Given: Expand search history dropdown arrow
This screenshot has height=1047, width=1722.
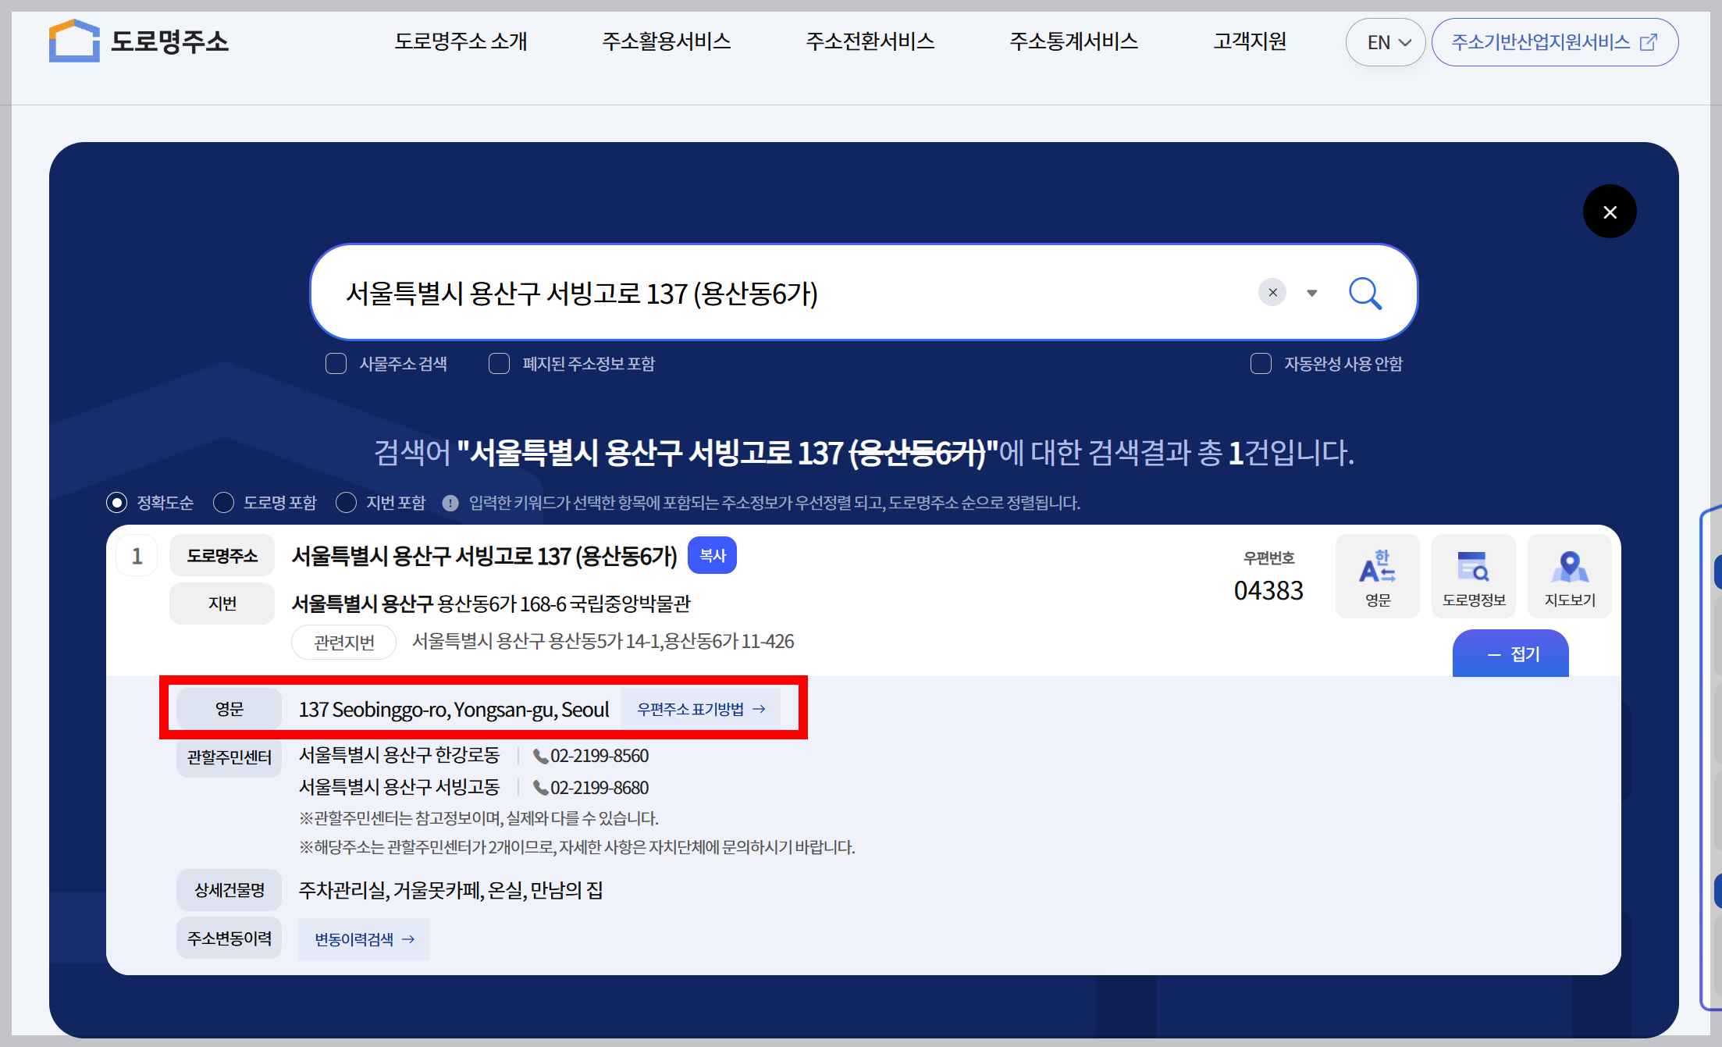Looking at the screenshot, I should pos(1312,293).
